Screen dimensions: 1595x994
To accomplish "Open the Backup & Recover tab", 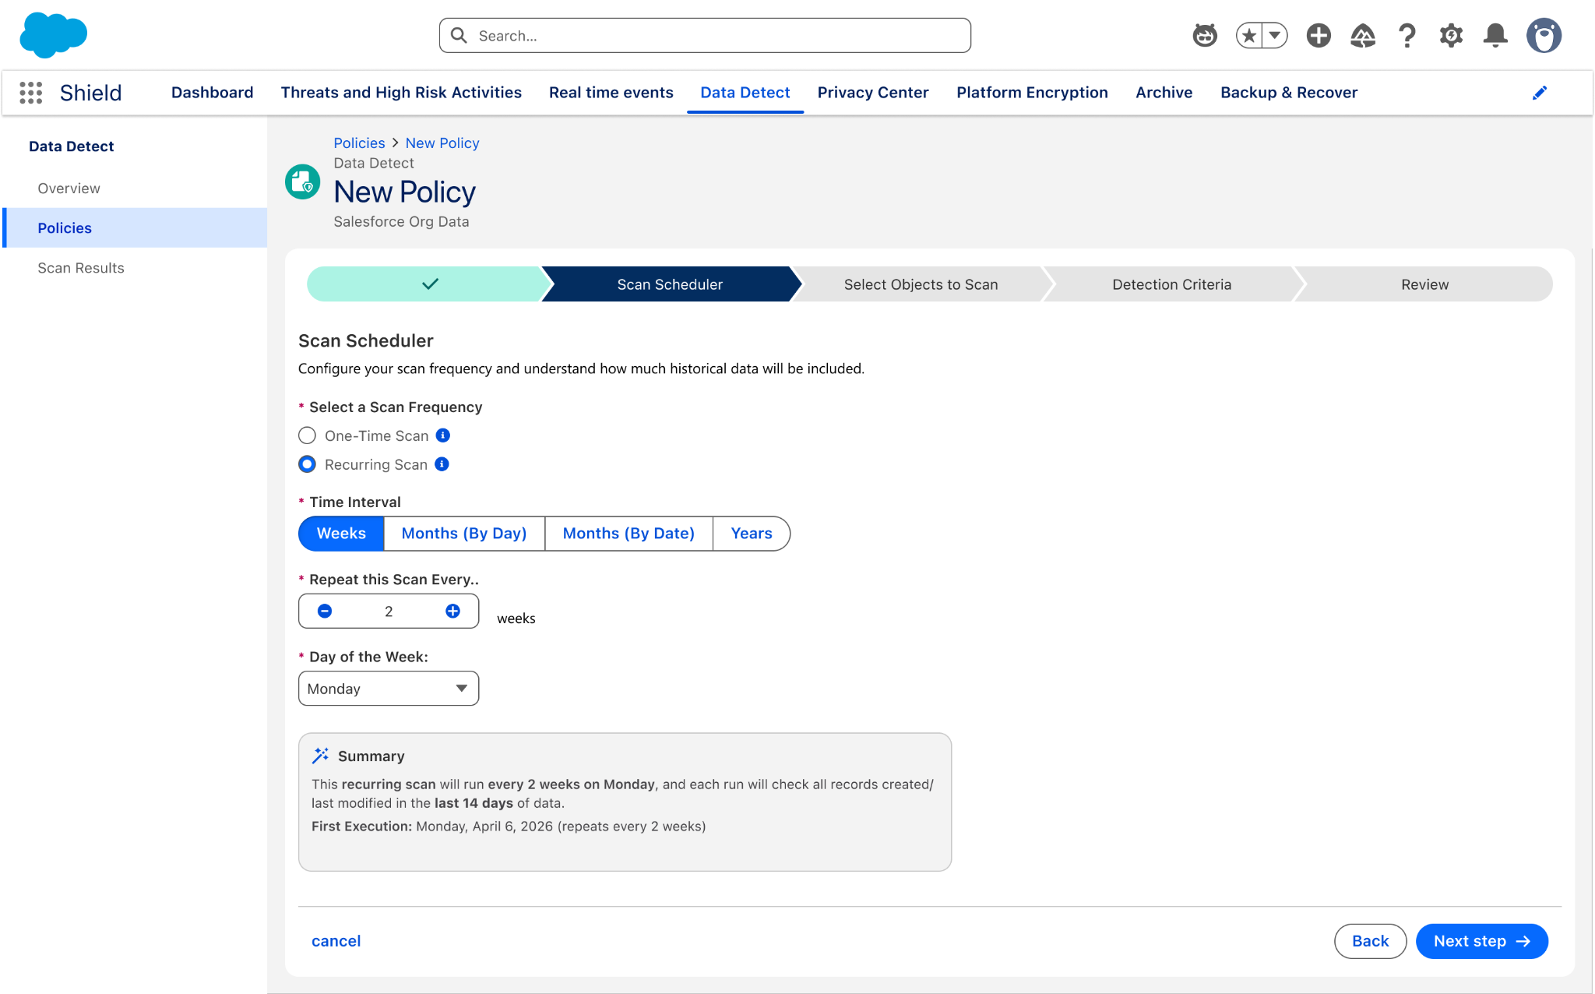I will coord(1289,93).
